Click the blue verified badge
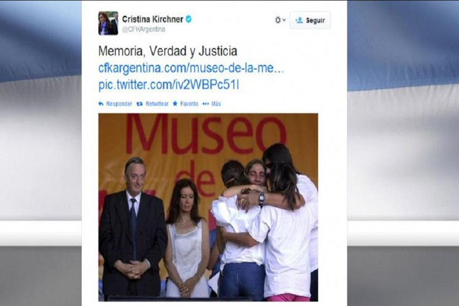The height and width of the screenshot is (306, 459). [189, 19]
